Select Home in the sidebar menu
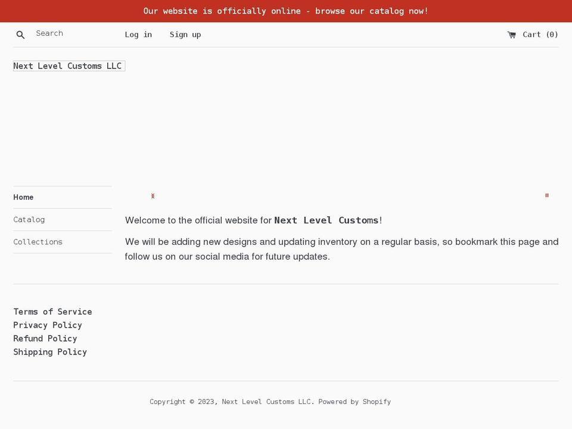 pyautogui.click(x=23, y=197)
